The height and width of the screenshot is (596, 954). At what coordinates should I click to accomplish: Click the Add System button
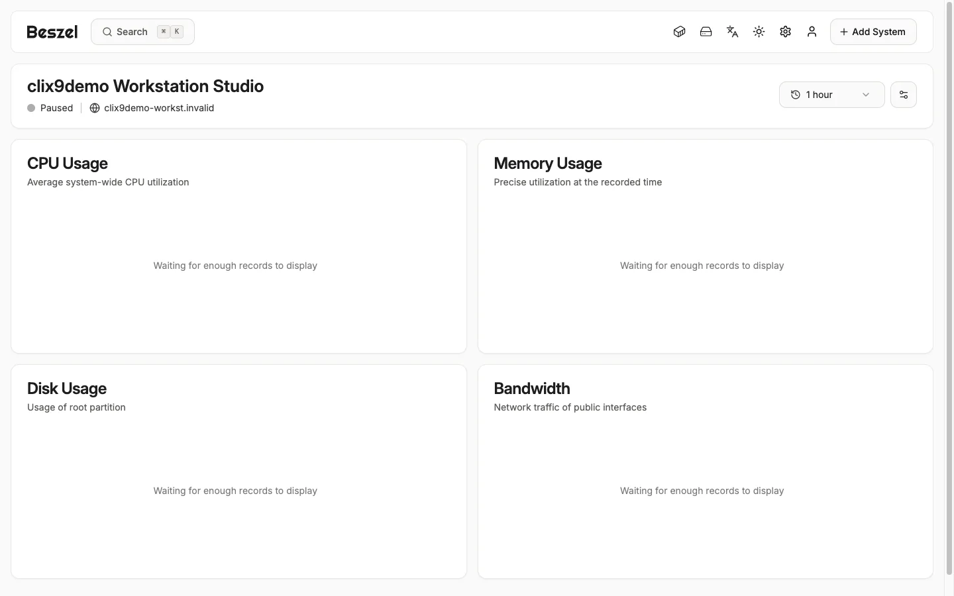(873, 32)
